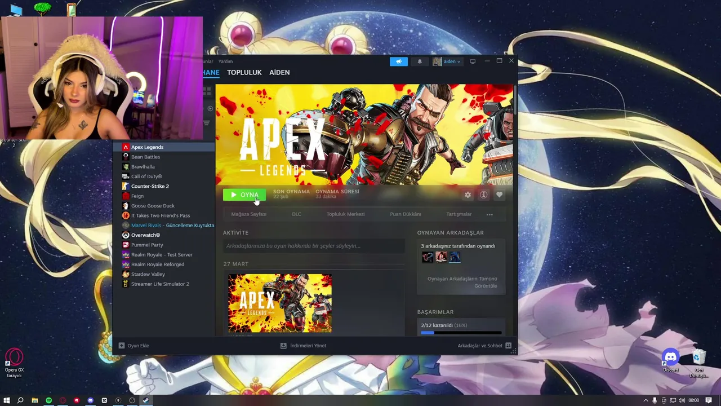Screen dimensions: 721x406
Task: Open Tartışmalar link
Action: [459, 214]
